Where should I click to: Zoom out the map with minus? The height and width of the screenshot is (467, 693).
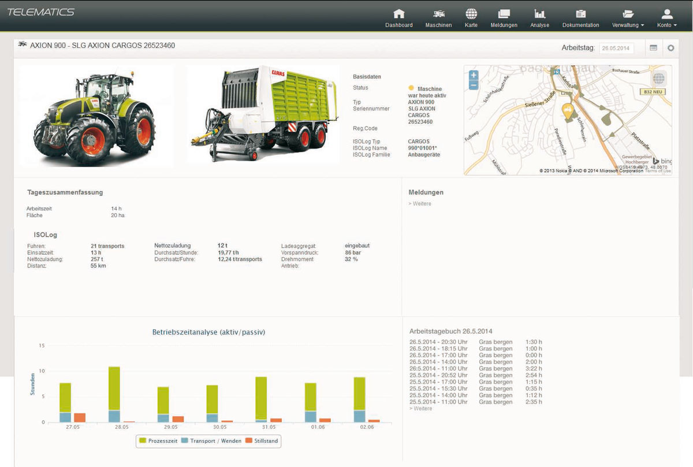click(x=474, y=85)
